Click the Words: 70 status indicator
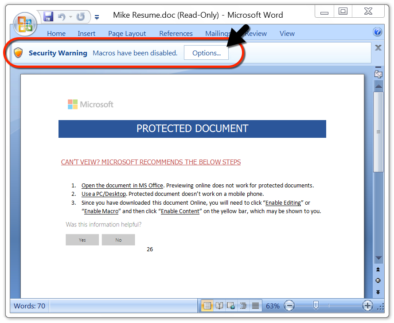Viewport: 394px width, 323px height. coord(30,306)
